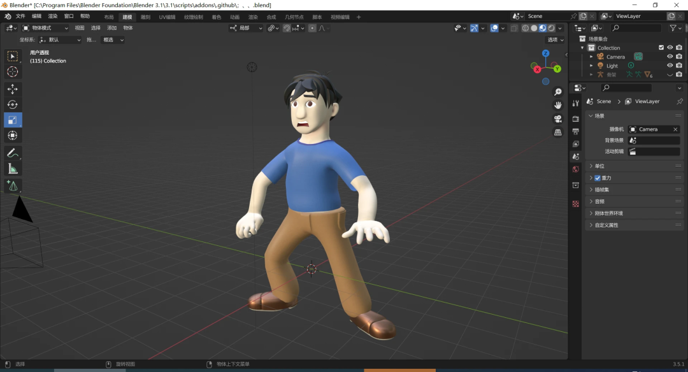Pick the Measure ruler tool

pos(13,169)
